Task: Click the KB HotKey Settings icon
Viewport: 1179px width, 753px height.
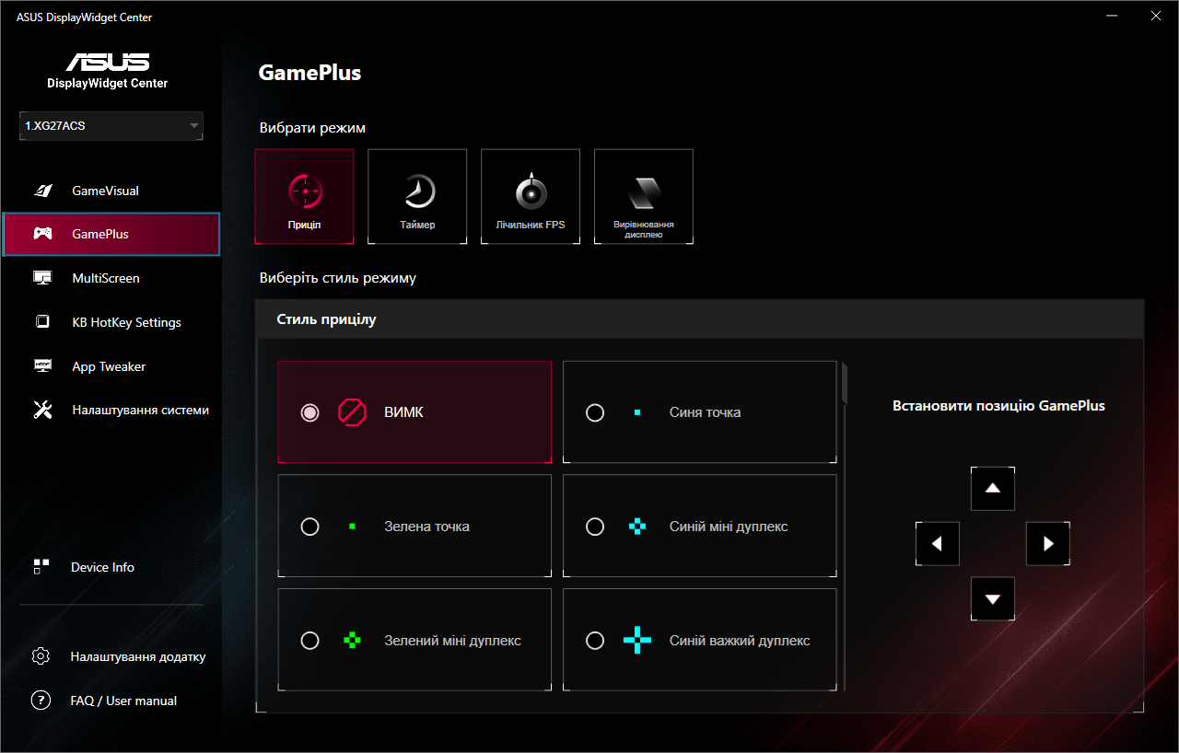Action: point(42,322)
